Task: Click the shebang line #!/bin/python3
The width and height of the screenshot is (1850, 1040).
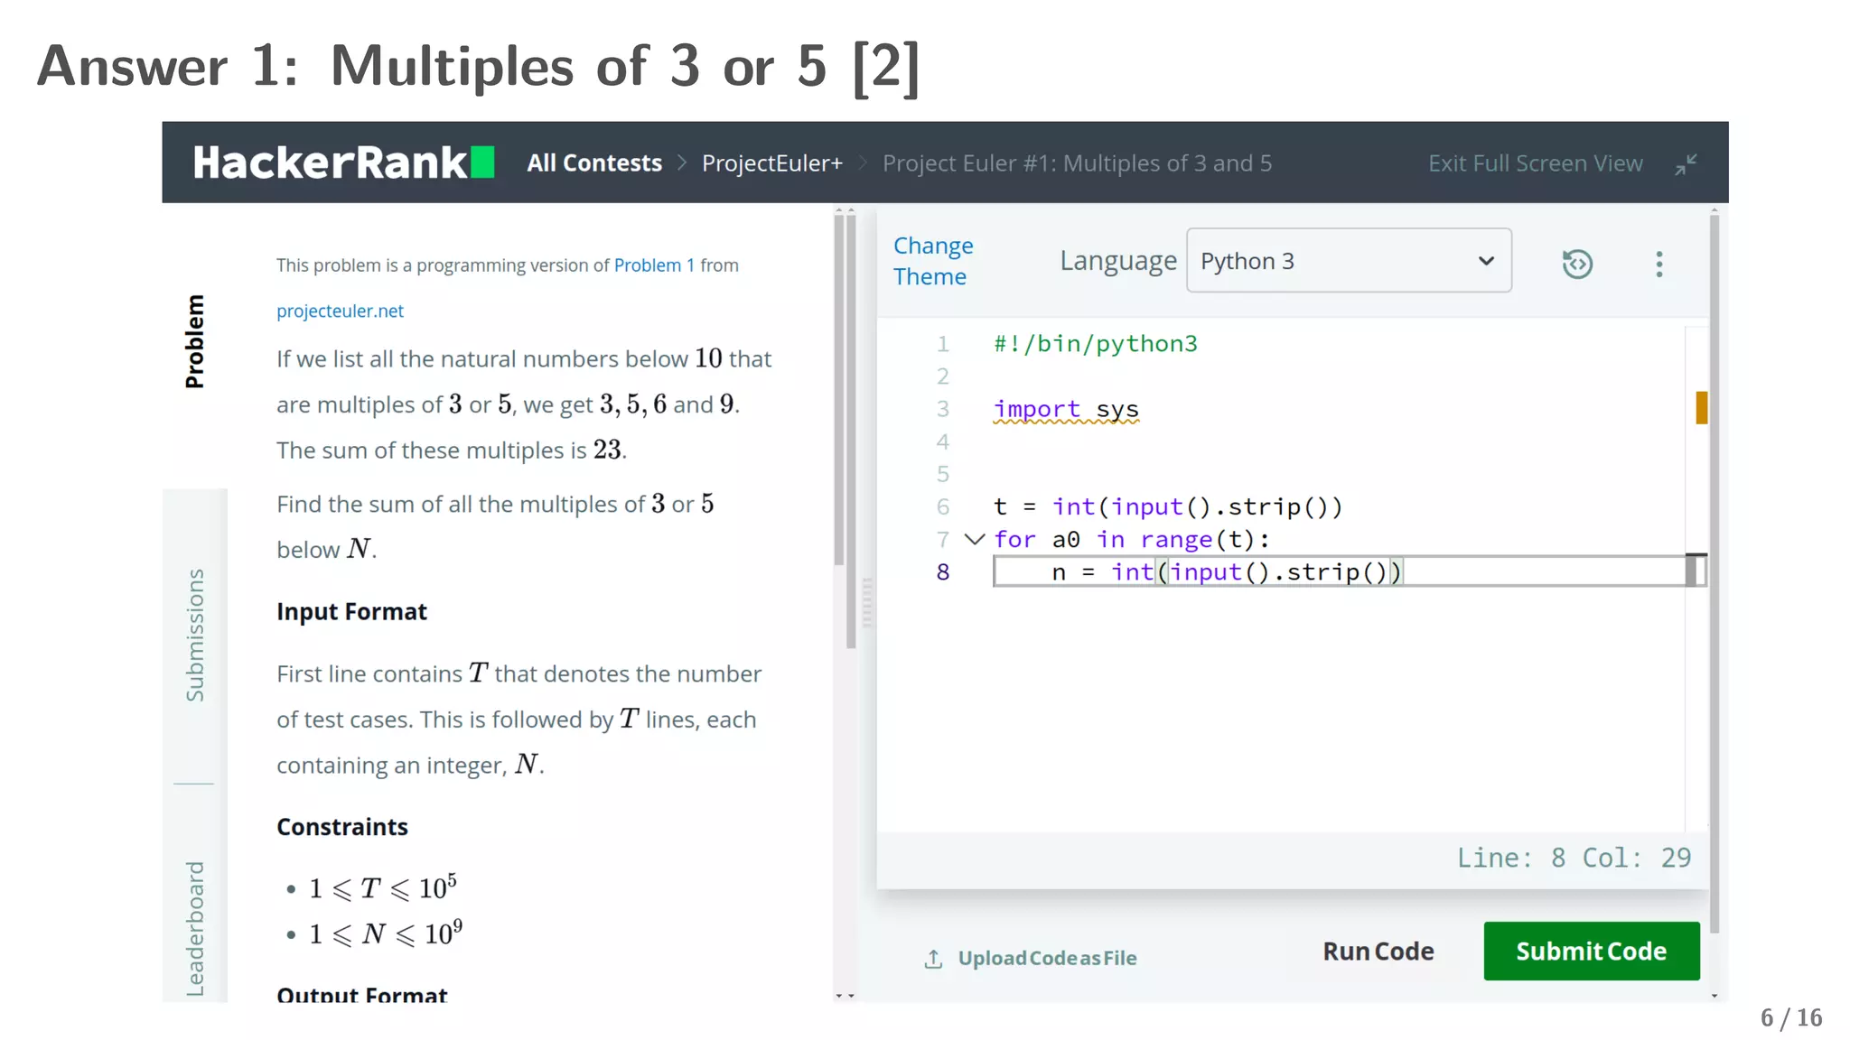Action: click(x=1096, y=344)
